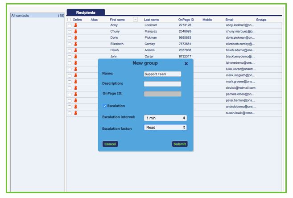The image size is (293, 198).
Task: Click the status icon in the deviatt@hotmail.com row
Action: coord(76,88)
